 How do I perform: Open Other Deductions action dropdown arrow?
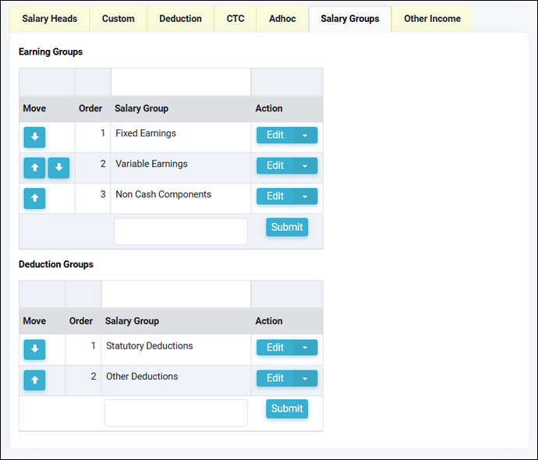tap(305, 378)
